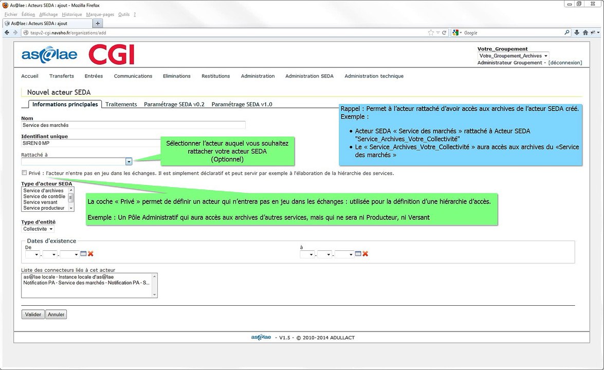Viewport: 604px width, 370px height.
Task: Select Service producteur in list
Action: click(44, 208)
